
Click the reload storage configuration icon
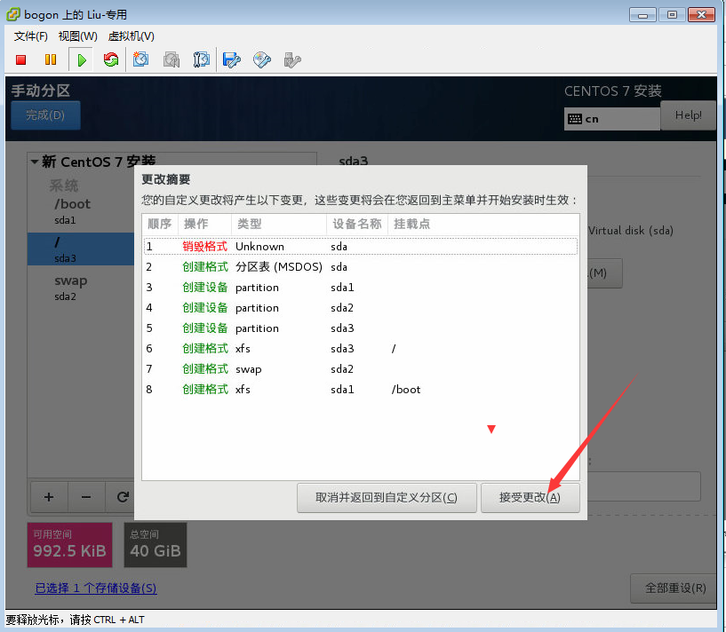pos(123,497)
